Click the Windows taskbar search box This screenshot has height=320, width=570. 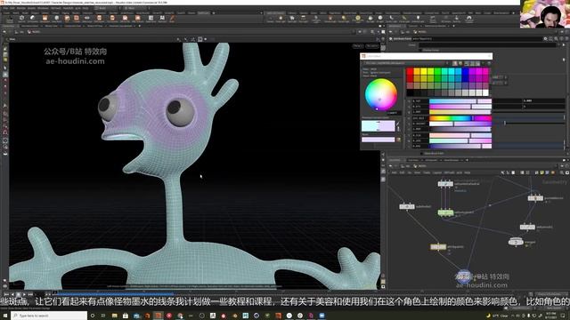49,316
